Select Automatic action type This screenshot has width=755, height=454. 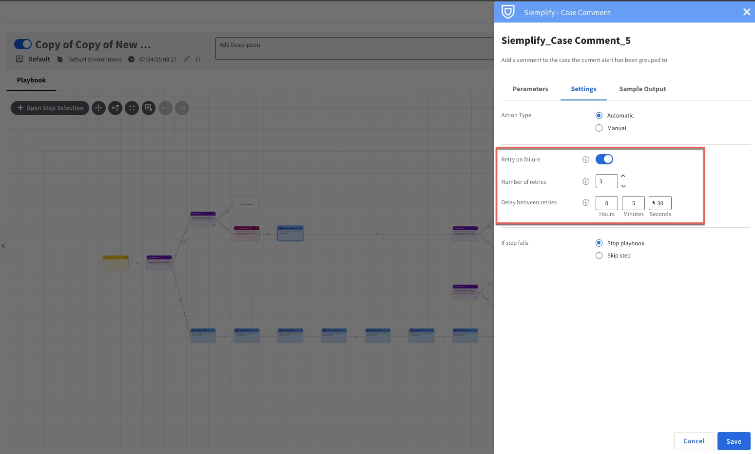pyautogui.click(x=599, y=116)
